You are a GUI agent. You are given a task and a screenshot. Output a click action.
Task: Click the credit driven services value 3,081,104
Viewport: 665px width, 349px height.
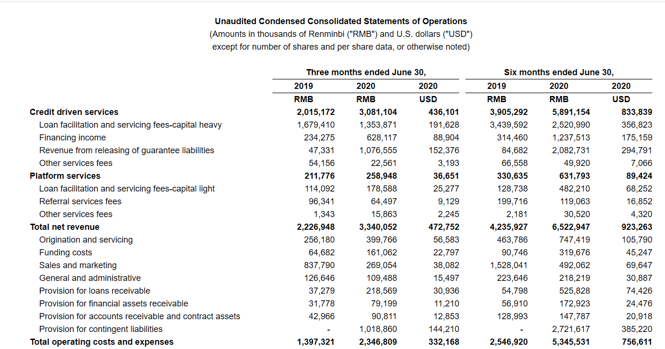378,112
